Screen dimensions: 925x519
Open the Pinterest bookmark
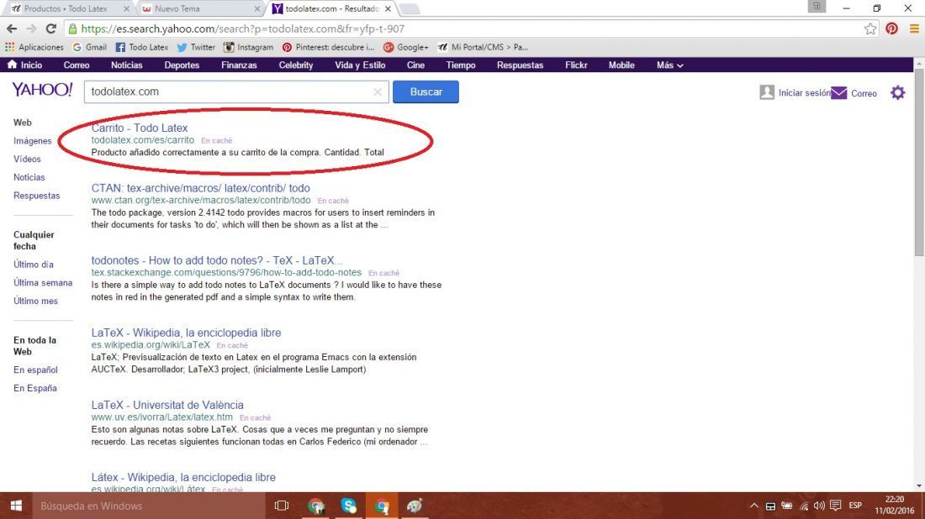pyautogui.click(x=329, y=47)
